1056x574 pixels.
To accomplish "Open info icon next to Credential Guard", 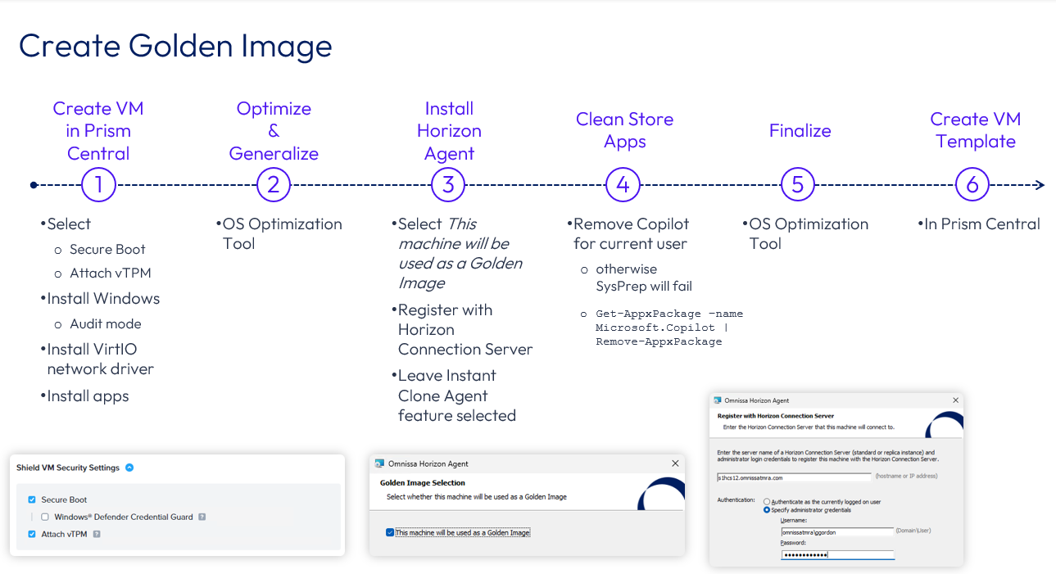I will 202,517.
